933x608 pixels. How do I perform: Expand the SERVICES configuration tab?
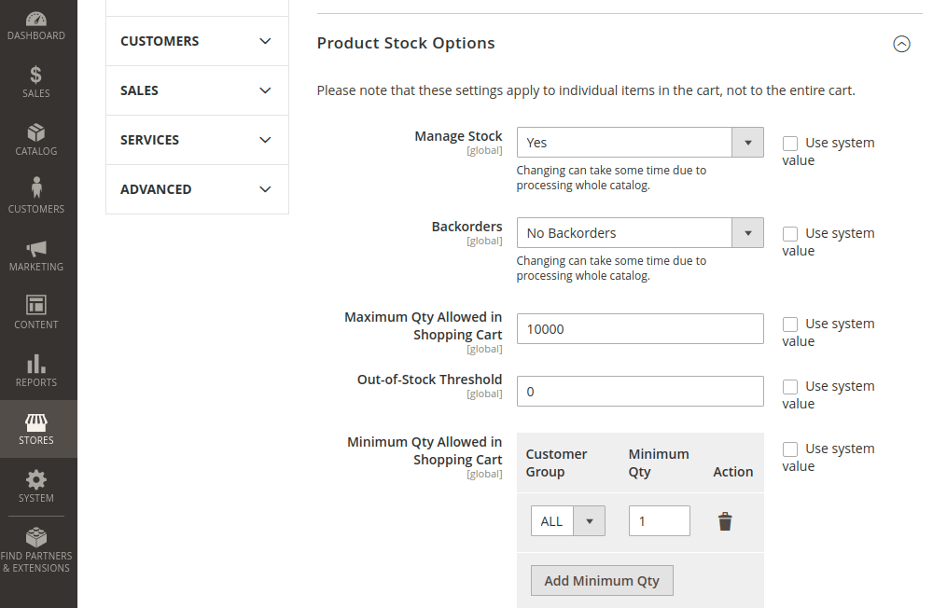pyautogui.click(x=197, y=140)
